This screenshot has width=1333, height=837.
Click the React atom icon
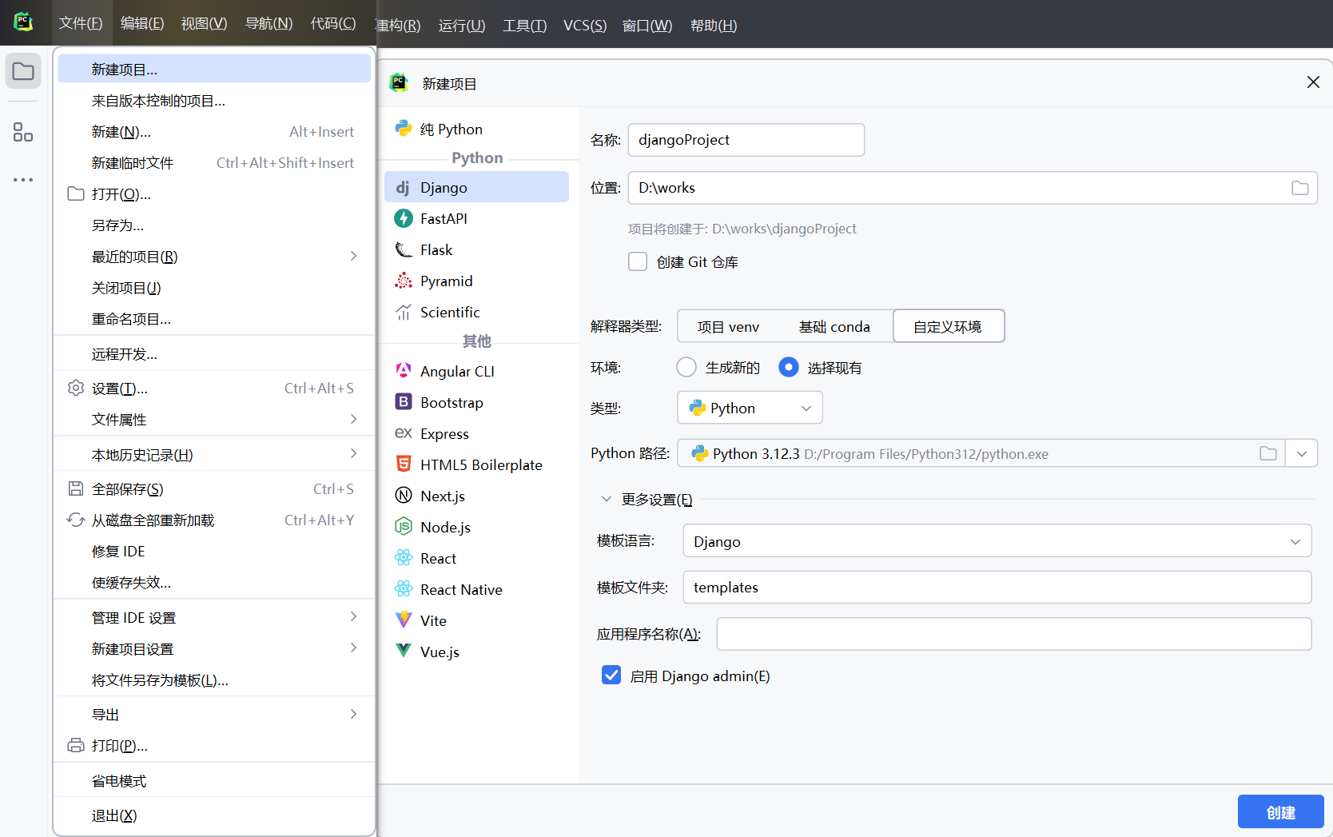tap(404, 558)
